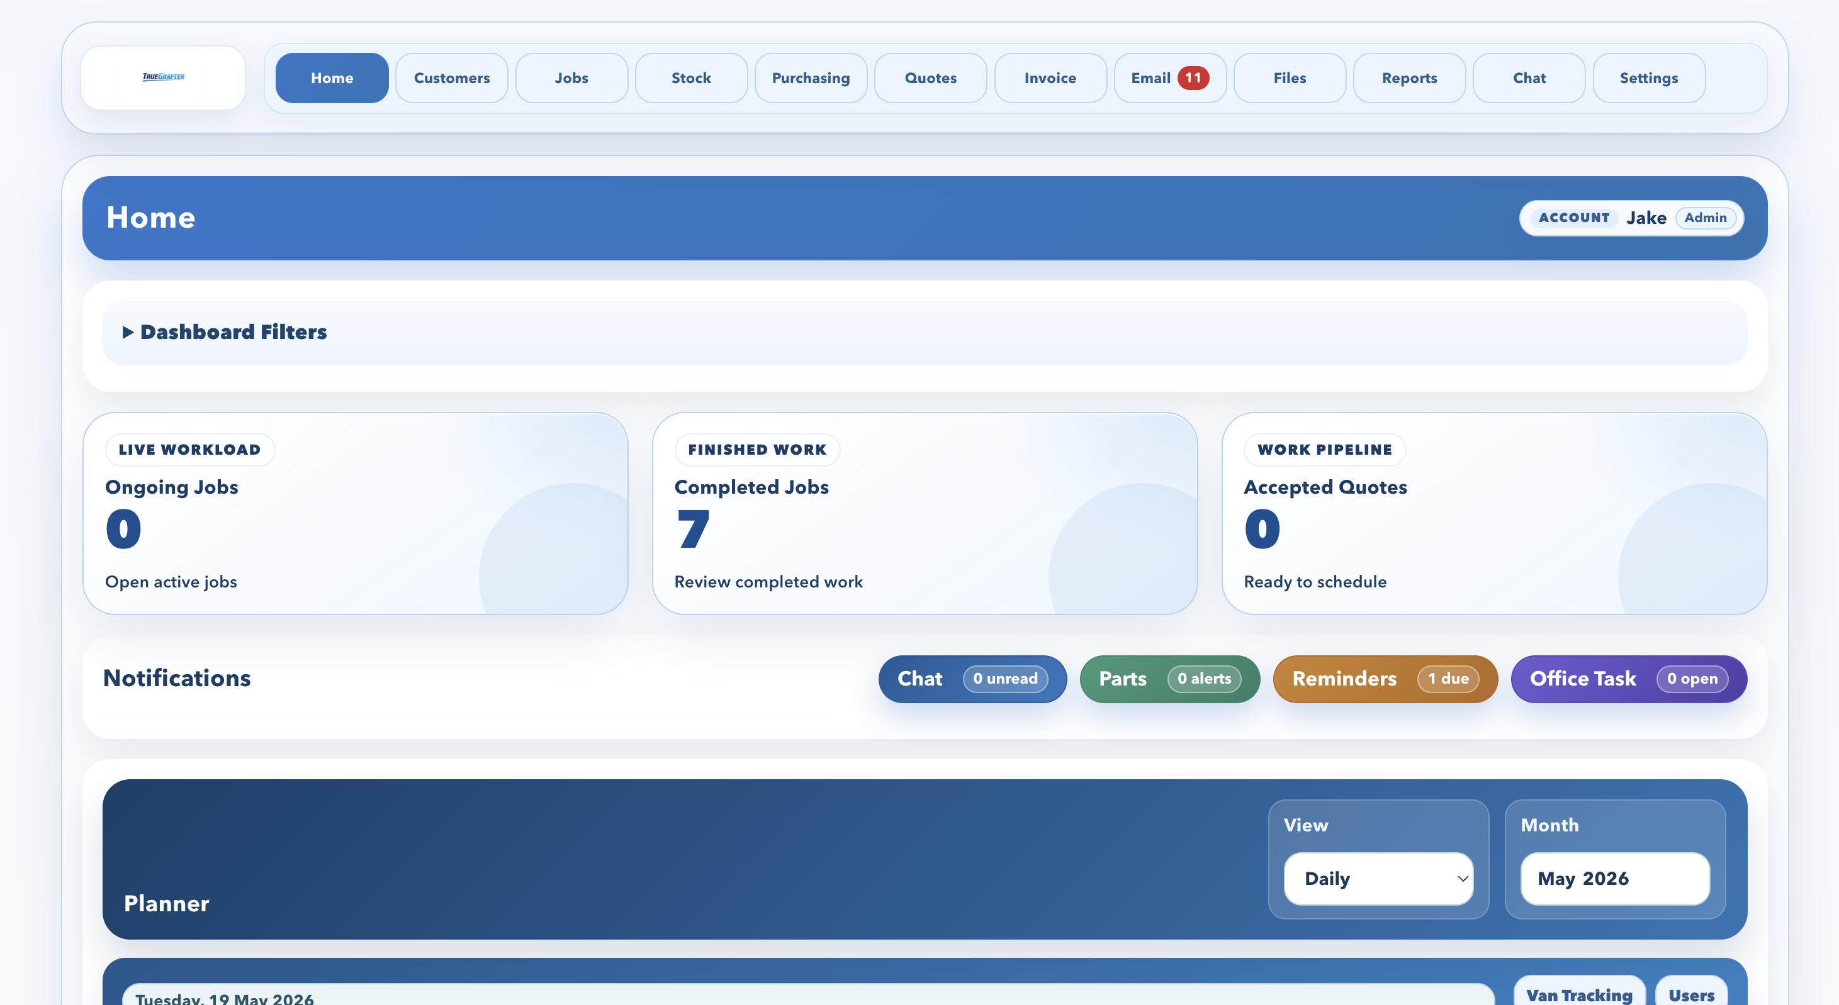
Task: Open the Accepted Quotes card
Action: point(1494,514)
